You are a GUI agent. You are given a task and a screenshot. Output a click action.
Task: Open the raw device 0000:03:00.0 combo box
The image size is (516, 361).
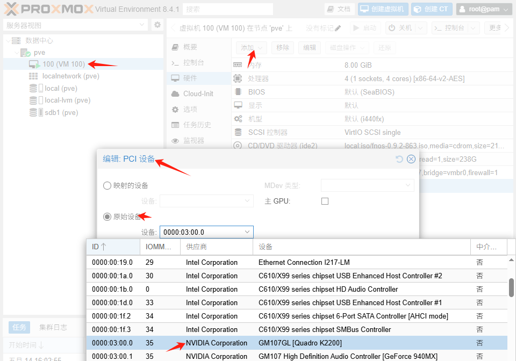tap(206, 232)
